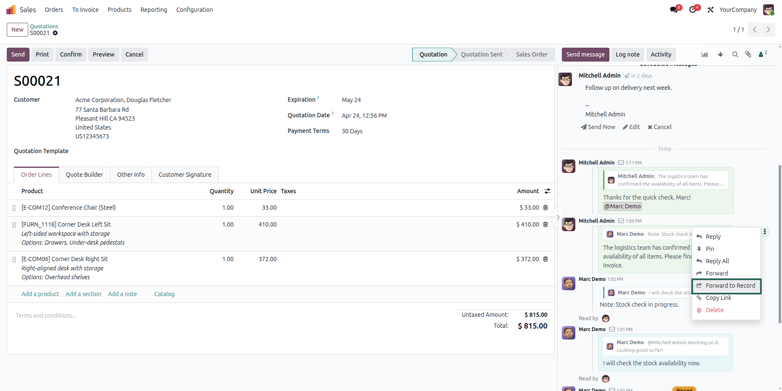Click drag handle of Conference Chair row

tap(14, 208)
